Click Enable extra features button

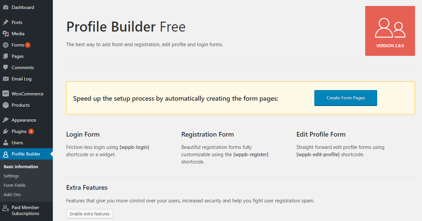tap(90, 214)
